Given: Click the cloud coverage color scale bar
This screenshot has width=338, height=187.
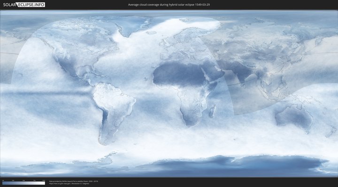Looking at the screenshot, I should [x=23, y=183].
